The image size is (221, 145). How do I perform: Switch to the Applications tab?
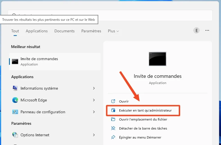(37, 31)
